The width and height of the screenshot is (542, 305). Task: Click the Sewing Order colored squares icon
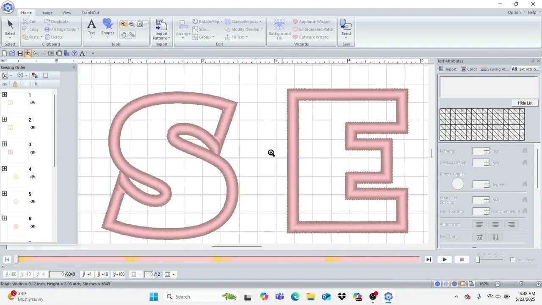click(35, 75)
